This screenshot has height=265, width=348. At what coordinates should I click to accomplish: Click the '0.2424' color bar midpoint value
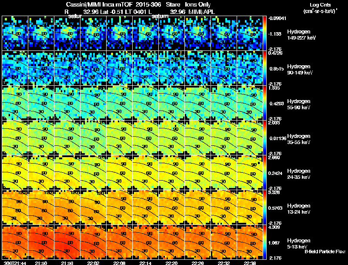tap(275, 173)
